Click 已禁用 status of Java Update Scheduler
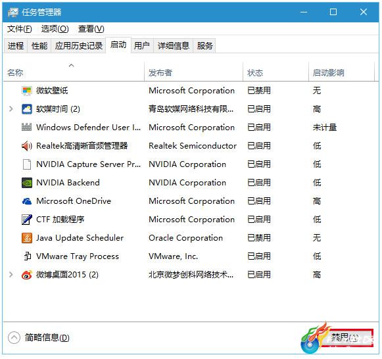This screenshot has height=359, width=382. click(x=259, y=238)
